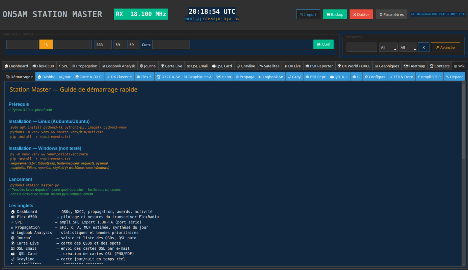
Task: Focus the callsign field left of the lookup button
Action: pos(22,45)
